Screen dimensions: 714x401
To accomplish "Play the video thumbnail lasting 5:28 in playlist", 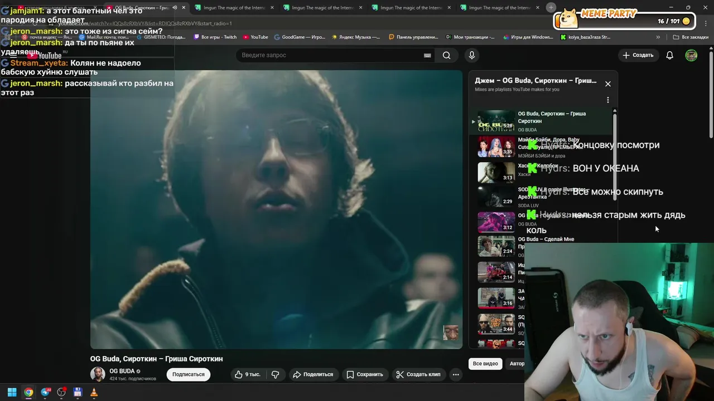I will (x=496, y=121).
